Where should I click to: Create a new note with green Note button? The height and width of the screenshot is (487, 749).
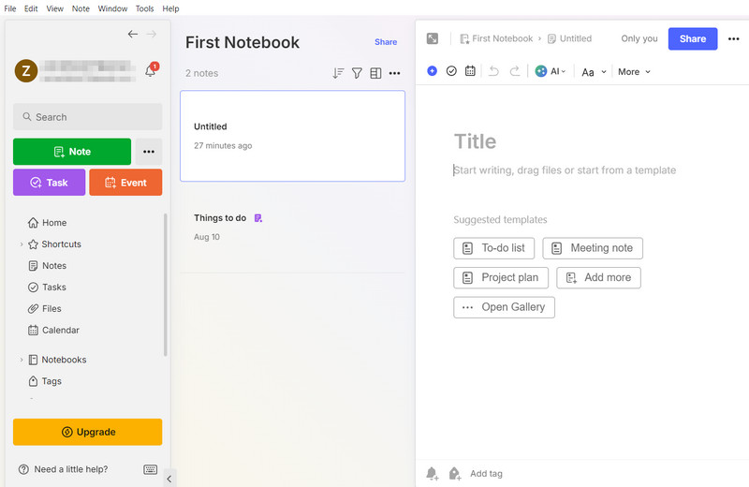[72, 152]
